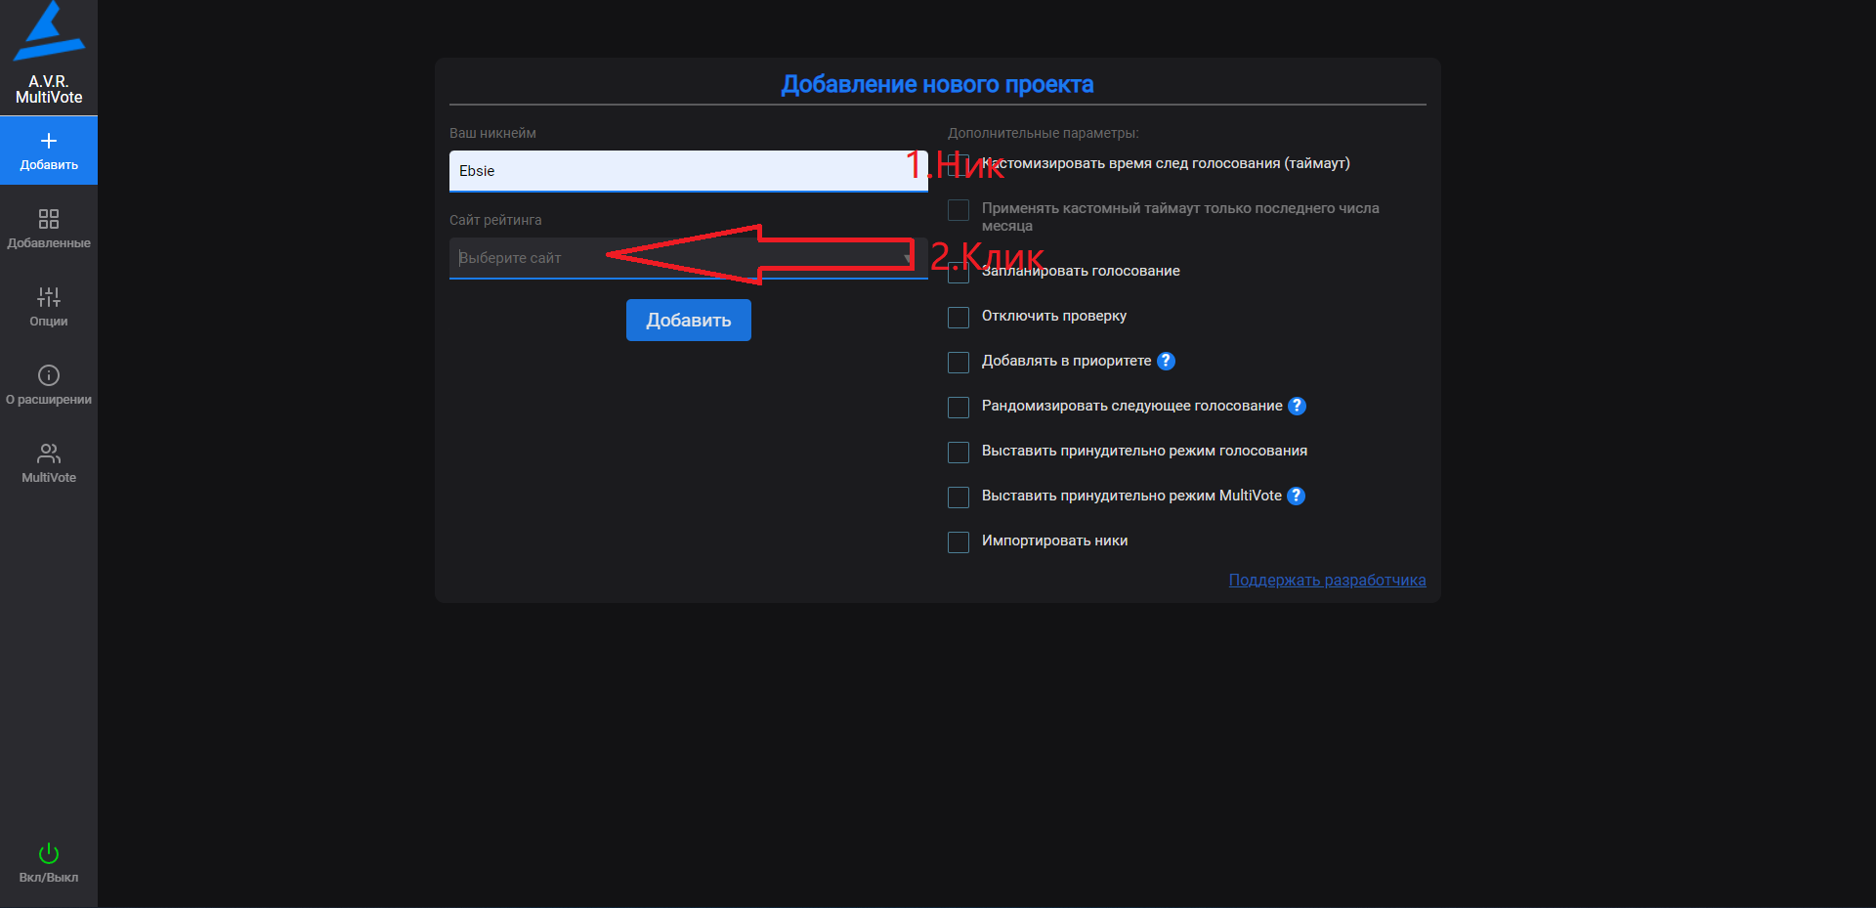Check Выставить принудительно режим голосования
This screenshot has width=1876, height=908.
tap(959, 453)
